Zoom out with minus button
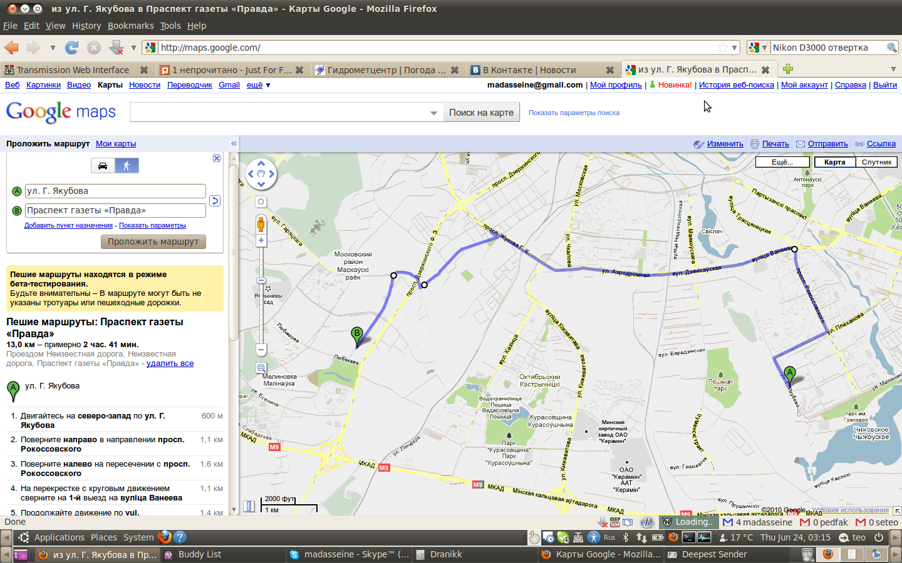This screenshot has height=563, width=902. click(261, 350)
